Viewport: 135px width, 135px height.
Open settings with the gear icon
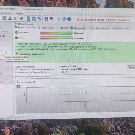point(46,19)
